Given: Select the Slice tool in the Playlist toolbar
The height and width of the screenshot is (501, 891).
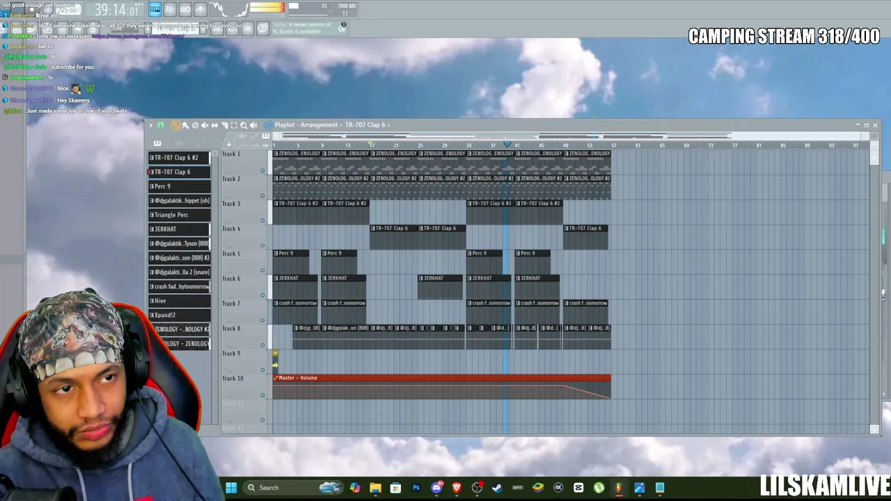Looking at the screenshot, I should (x=224, y=125).
